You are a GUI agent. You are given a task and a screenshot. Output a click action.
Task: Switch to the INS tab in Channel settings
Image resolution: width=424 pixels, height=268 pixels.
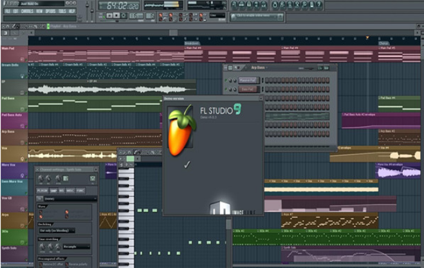(61, 191)
